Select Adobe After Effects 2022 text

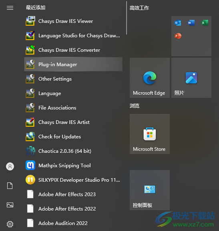tap(67, 209)
